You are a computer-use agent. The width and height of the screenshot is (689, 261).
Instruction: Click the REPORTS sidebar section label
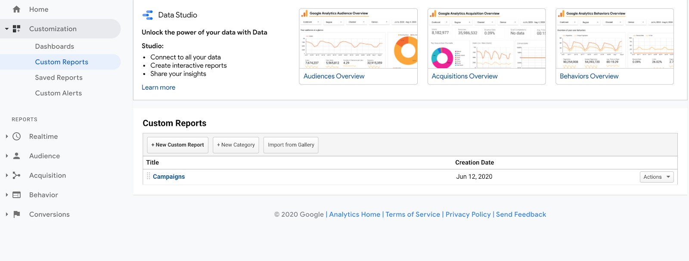tap(25, 119)
